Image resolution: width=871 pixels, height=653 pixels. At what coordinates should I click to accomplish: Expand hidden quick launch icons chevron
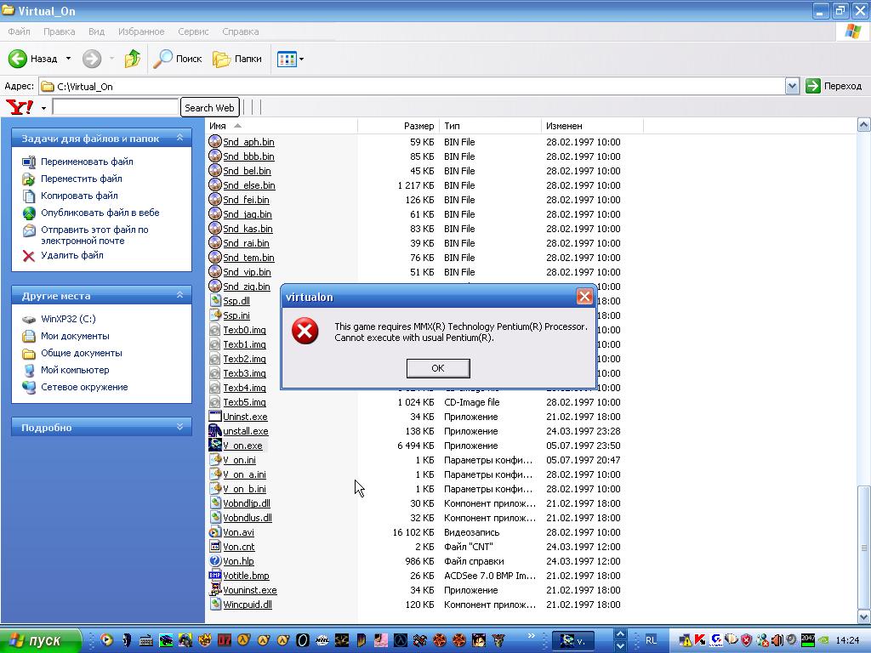click(x=531, y=635)
